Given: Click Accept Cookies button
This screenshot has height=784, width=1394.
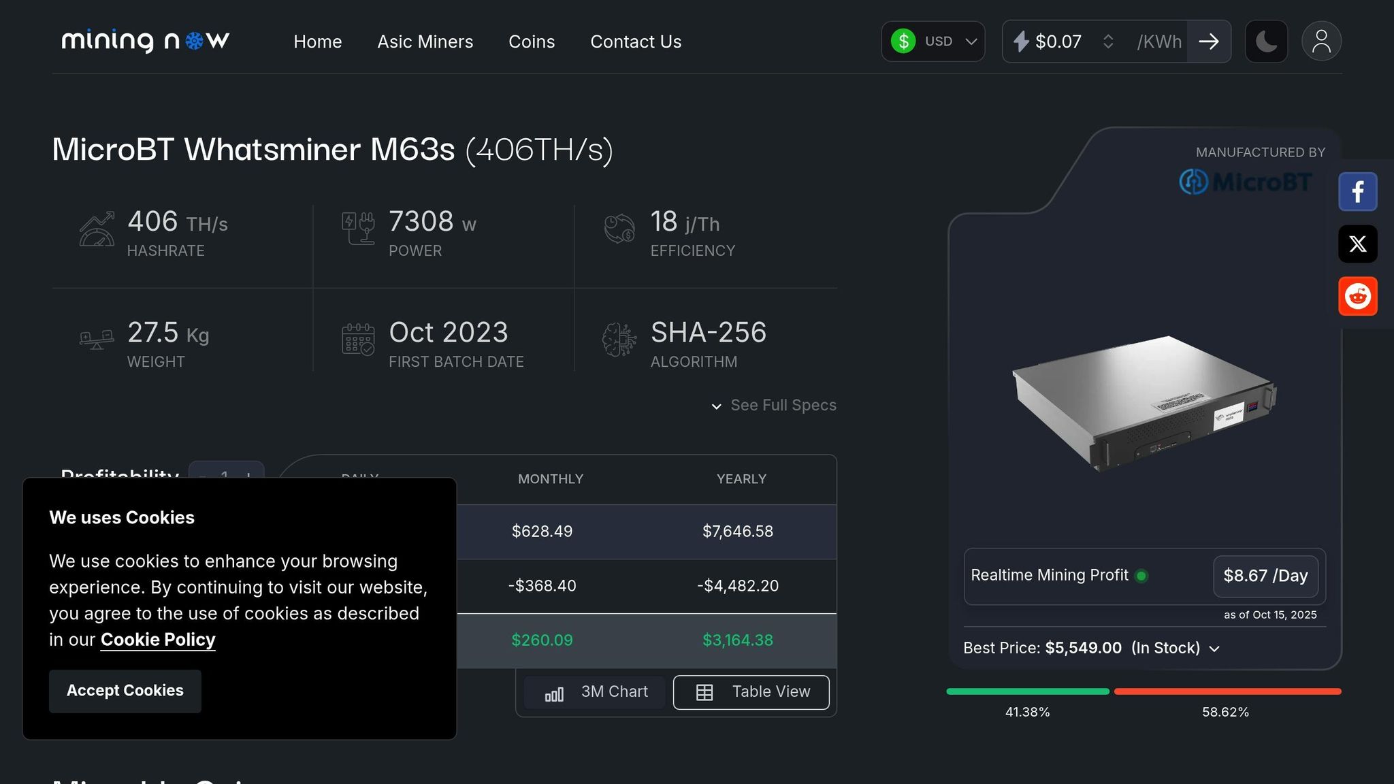Looking at the screenshot, I should click(125, 691).
